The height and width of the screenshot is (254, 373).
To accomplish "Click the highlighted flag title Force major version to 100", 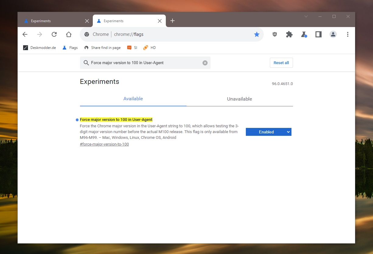I will tap(116, 120).
